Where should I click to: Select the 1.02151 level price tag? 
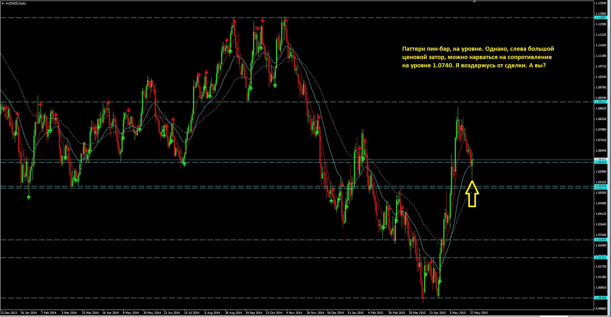point(601,258)
